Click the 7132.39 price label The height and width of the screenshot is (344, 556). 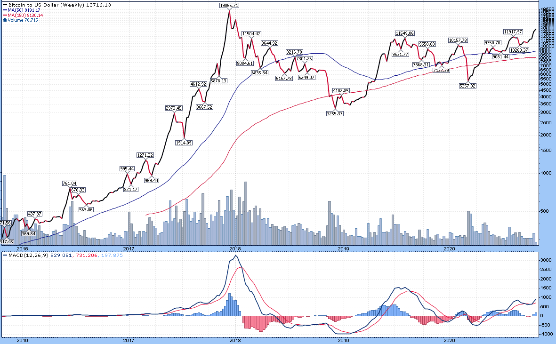[x=441, y=71]
